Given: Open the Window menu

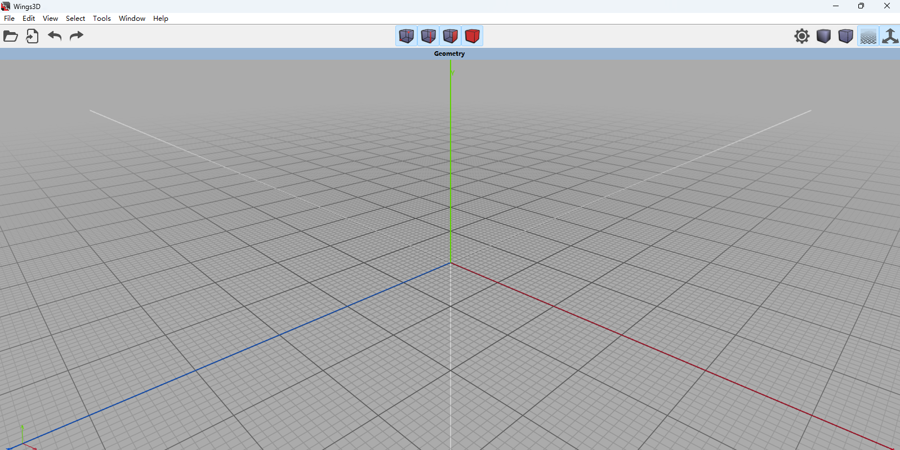Looking at the screenshot, I should tap(132, 19).
